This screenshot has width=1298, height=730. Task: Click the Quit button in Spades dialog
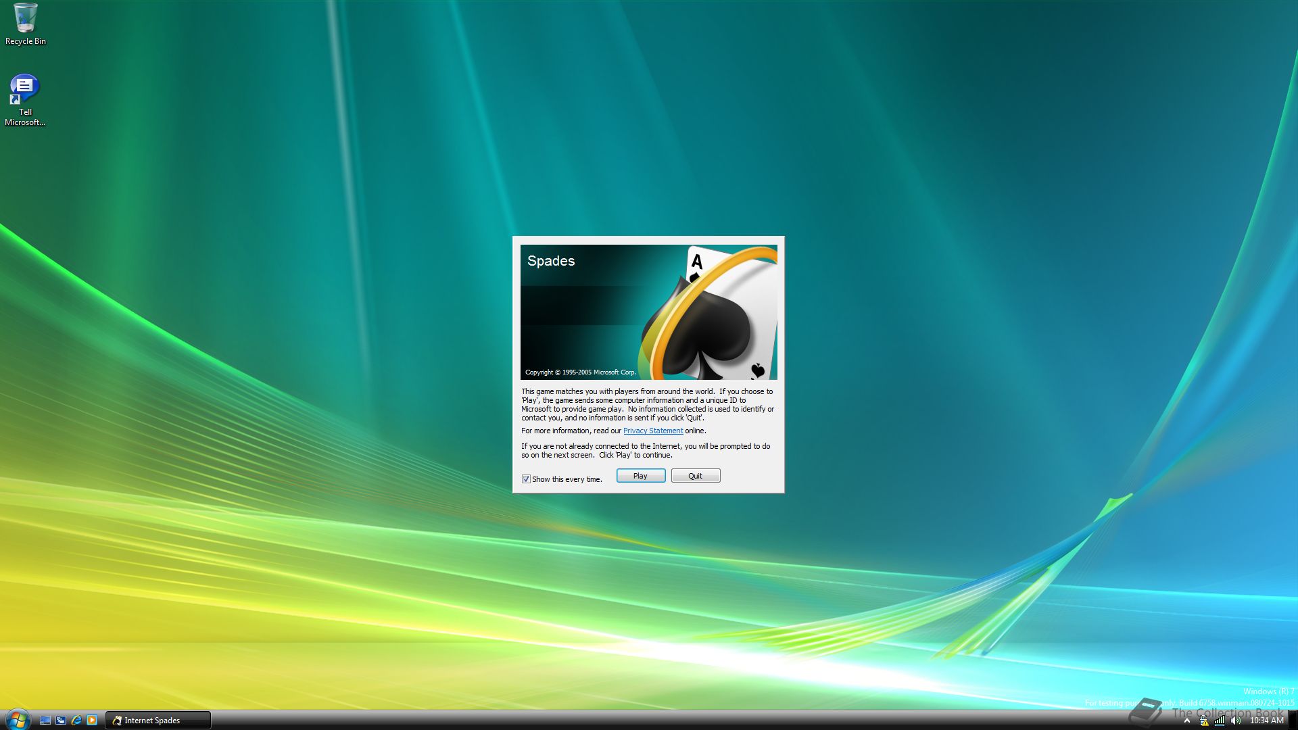coord(695,476)
